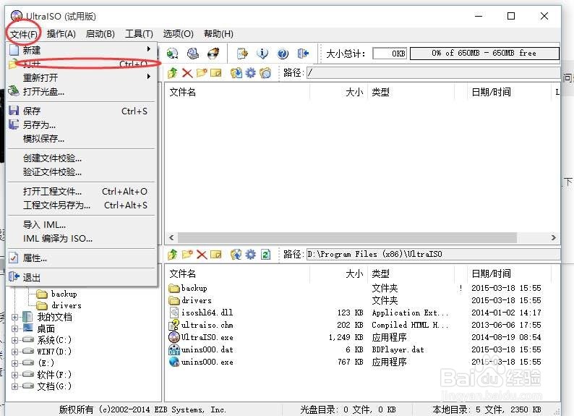Choose 导入 IML... menu entry
The height and width of the screenshot is (416, 574).
pos(81,224)
